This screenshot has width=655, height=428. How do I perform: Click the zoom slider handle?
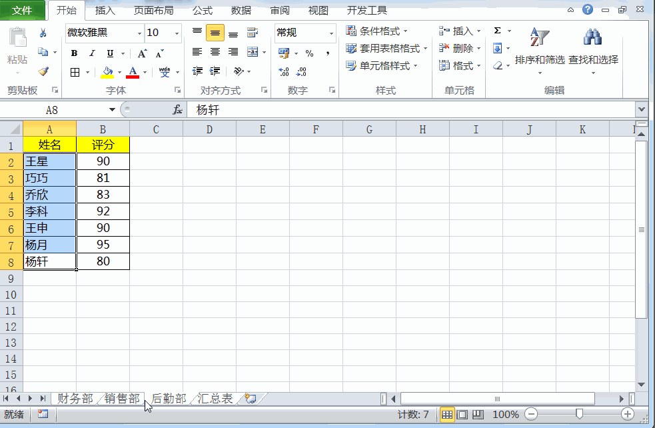click(579, 414)
